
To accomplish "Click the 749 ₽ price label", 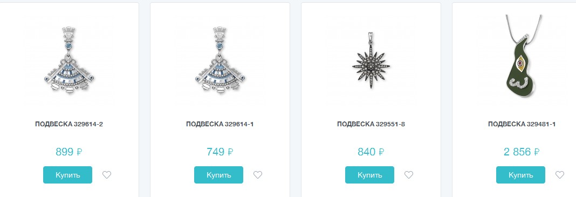I will tap(220, 152).
